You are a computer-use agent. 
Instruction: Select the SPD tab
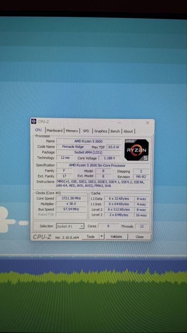coord(86,131)
